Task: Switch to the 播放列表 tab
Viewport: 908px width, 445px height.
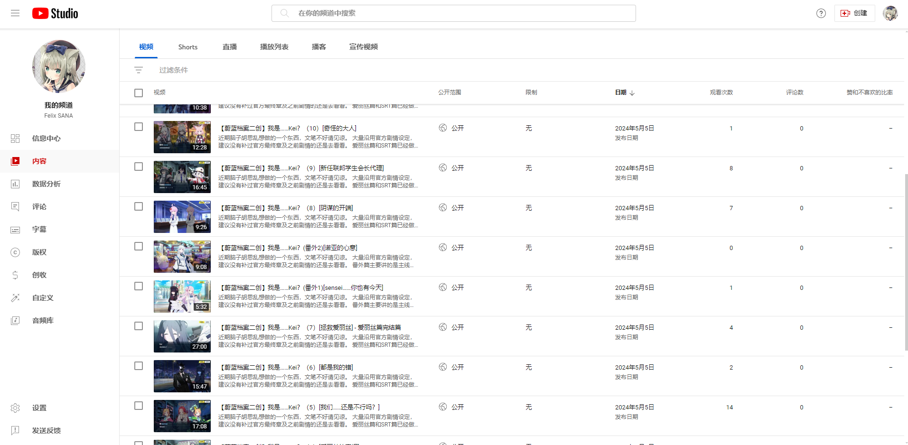Action: (274, 47)
